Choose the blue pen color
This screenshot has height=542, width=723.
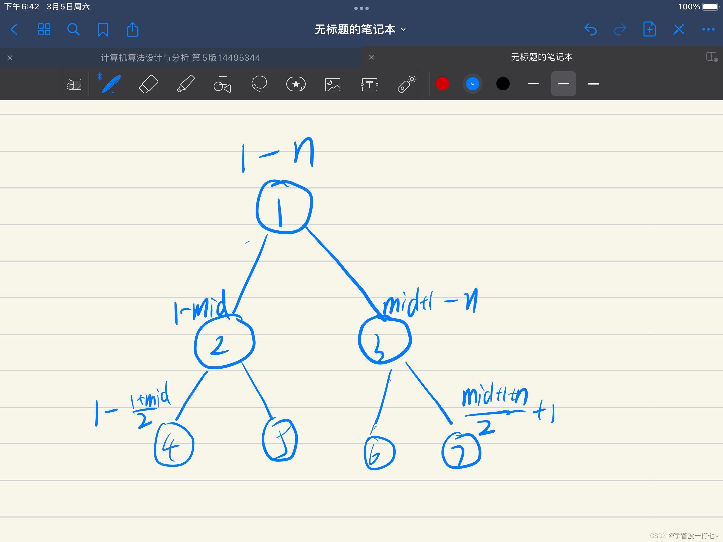[x=472, y=84]
